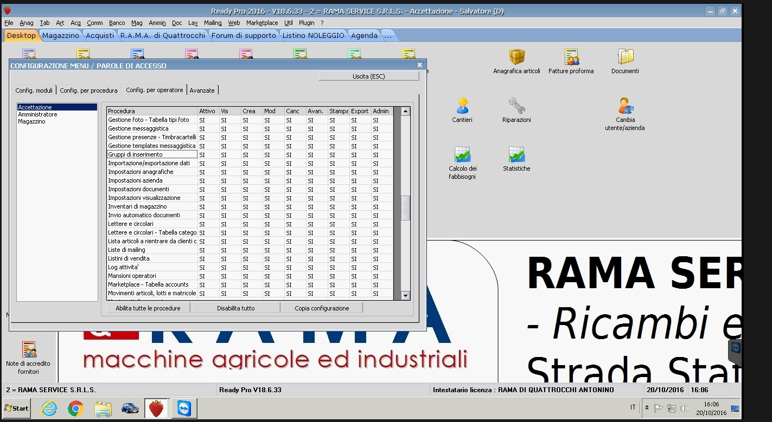
Task: Select the Amministratore operator in the list
Action: [57, 114]
